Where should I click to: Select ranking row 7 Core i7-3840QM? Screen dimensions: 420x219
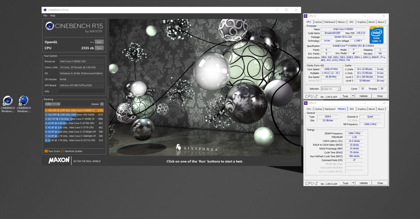click(x=74, y=136)
